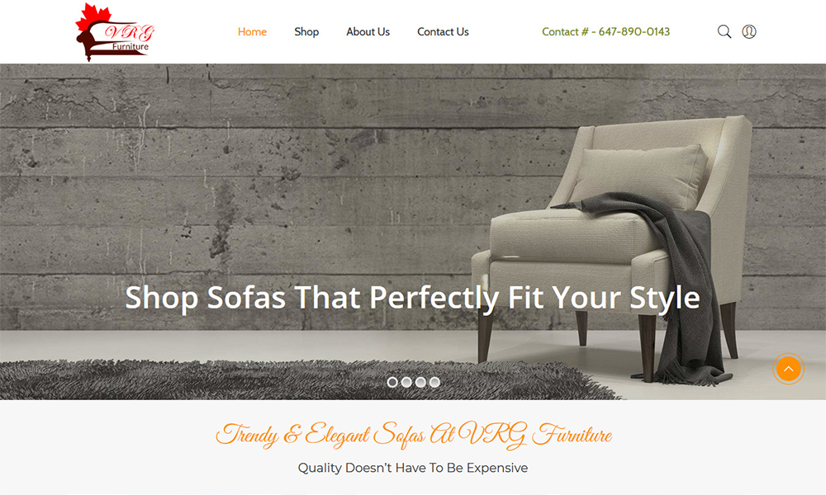Open the Shop menu item
The image size is (826, 495).
[x=306, y=31]
